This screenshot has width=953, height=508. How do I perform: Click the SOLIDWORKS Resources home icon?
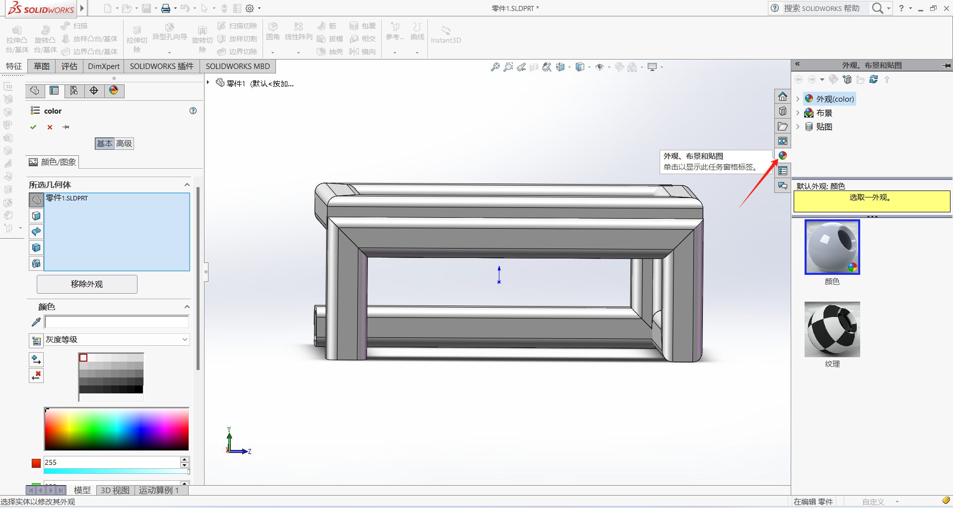click(783, 96)
